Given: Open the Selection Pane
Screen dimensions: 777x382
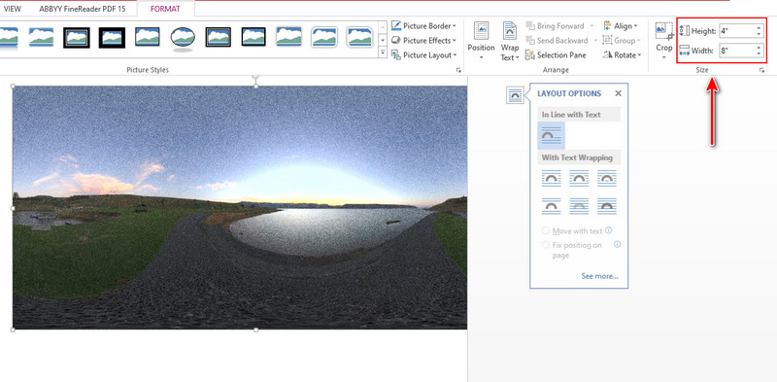Looking at the screenshot, I should pyautogui.click(x=556, y=55).
